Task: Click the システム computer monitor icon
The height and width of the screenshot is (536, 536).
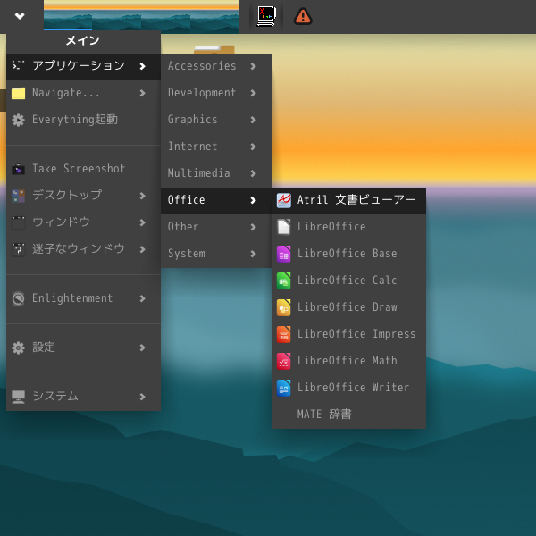Action: coord(18,397)
